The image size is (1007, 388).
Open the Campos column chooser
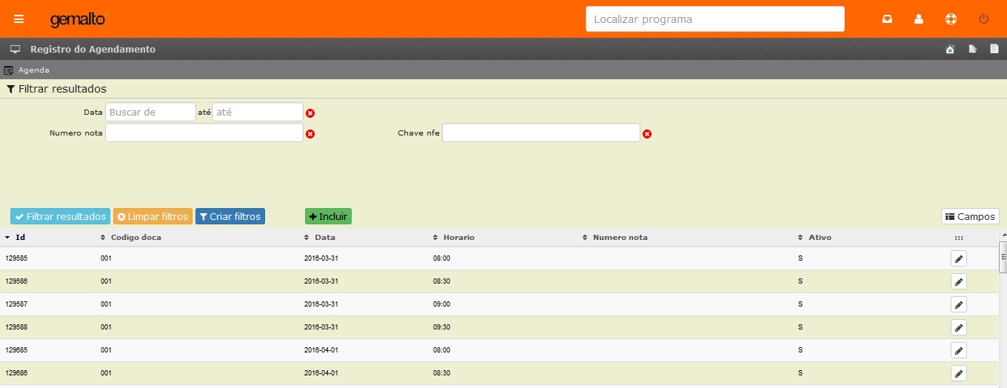tap(970, 217)
